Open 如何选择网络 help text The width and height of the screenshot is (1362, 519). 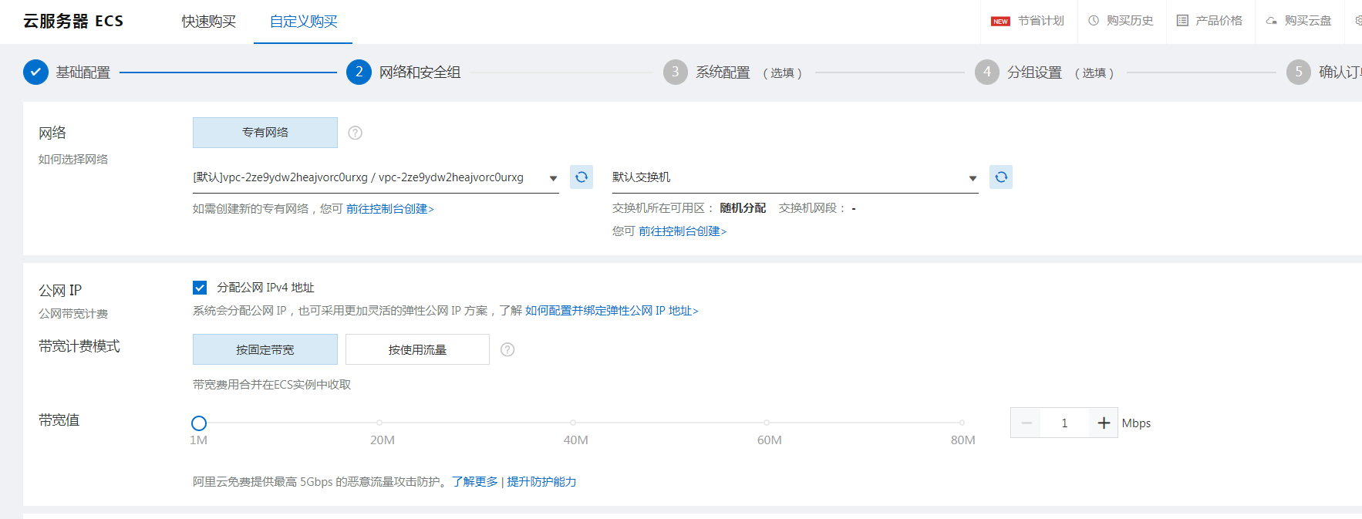point(73,159)
